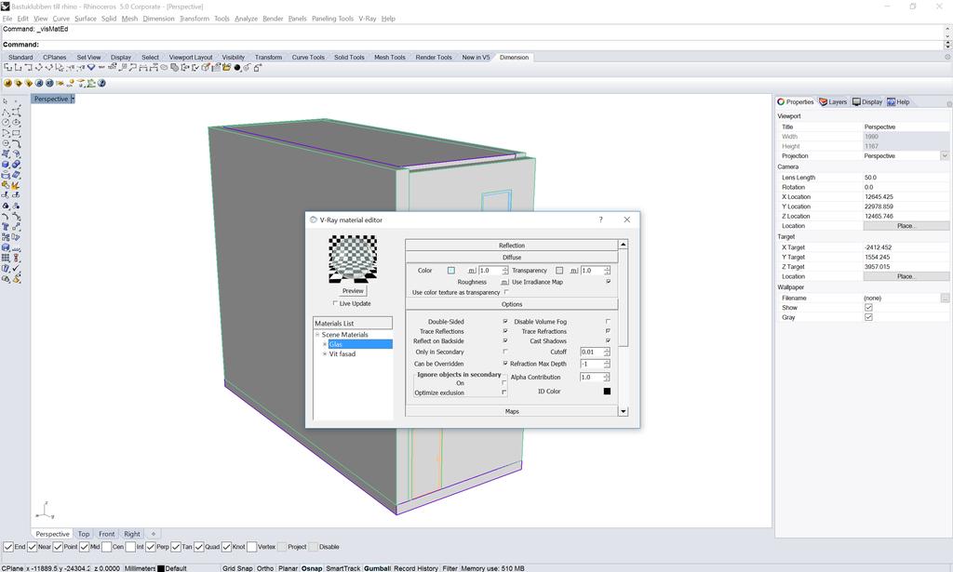Select the blue box solid tool in sidebar
Viewport: 953px width, 572px height.
[x=6, y=164]
